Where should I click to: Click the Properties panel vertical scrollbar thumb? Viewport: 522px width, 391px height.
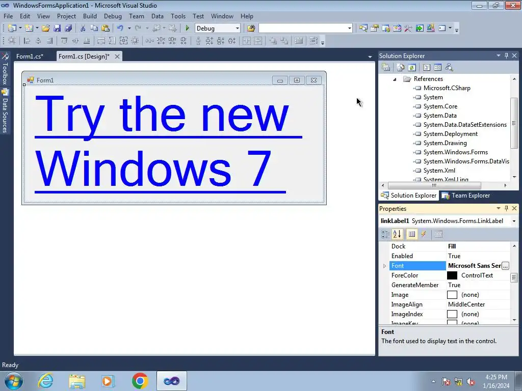pyautogui.click(x=514, y=277)
